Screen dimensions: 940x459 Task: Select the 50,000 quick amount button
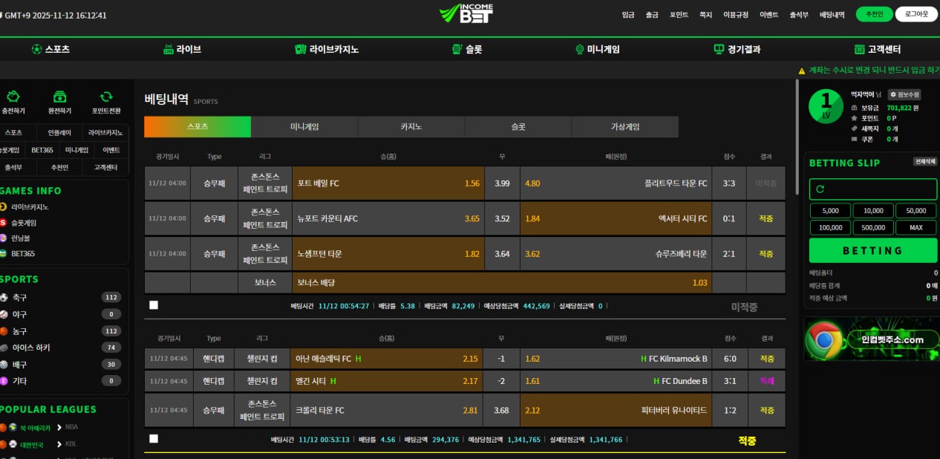[915, 211]
